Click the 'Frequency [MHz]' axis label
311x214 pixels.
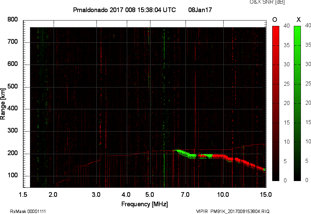pyautogui.click(x=145, y=204)
